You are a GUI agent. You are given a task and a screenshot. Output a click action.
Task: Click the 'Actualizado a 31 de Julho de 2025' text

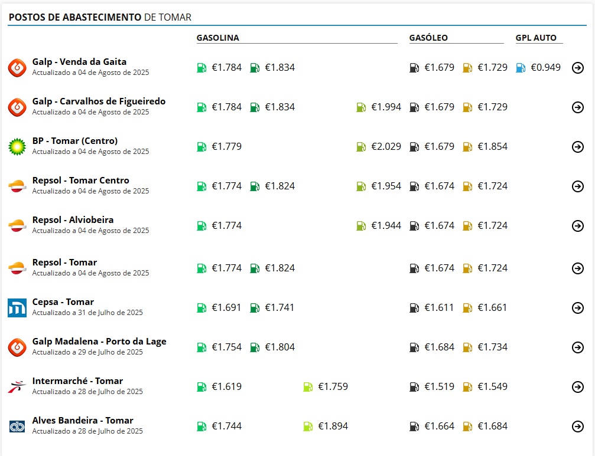tap(87, 313)
